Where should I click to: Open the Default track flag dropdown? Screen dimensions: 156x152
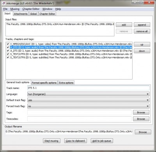[x=89, y=100]
